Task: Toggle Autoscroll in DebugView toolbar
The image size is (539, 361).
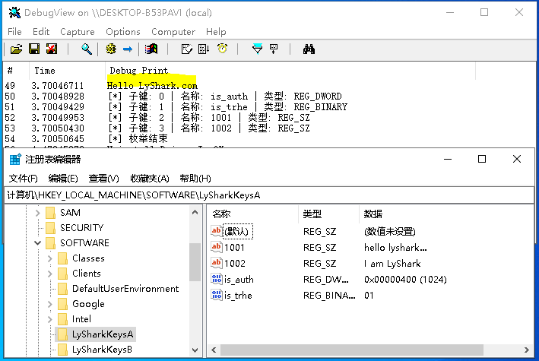Action: click(204, 49)
